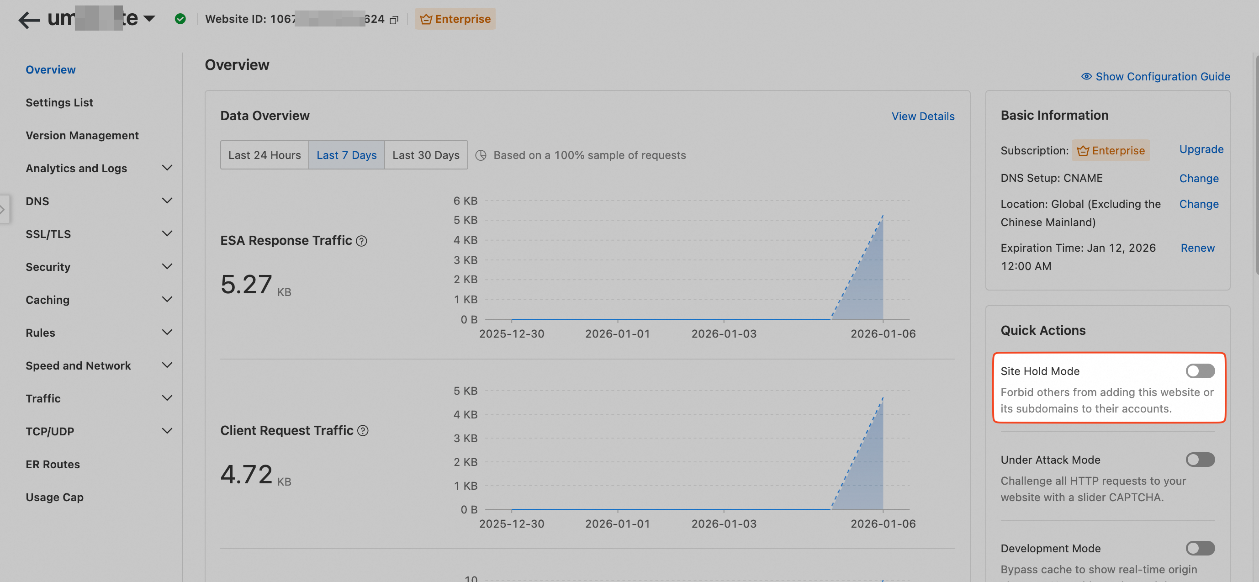The height and width of the screenshot is (582, 1259).
Task: Click the Data Overview heading
Action: pyautogui.click(x=264, y=115)
